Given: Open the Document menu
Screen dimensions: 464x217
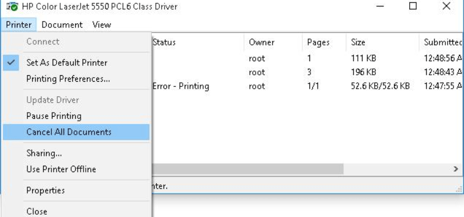Looking at the screenshot, I should pyautogui.click(x=62, y=24).
